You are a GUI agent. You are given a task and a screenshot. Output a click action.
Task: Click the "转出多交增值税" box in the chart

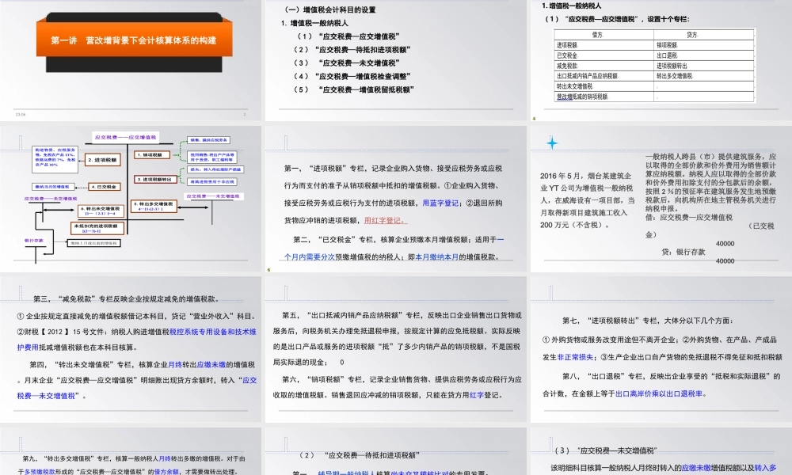[x=154, y=205]
